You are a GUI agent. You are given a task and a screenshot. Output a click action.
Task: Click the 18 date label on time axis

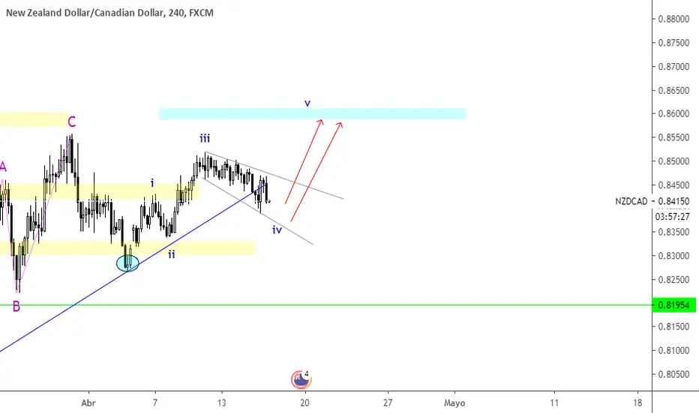pyautogui.click(x=637, y=402)
